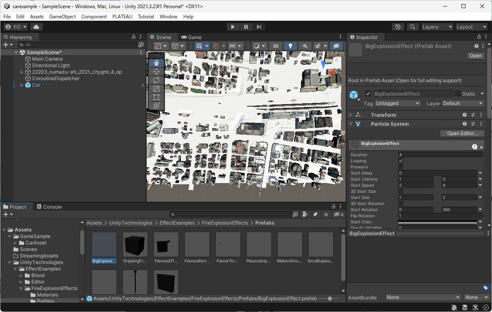492x312 pixels.
Task: Click EffectExamples in the breadcrumb path
Action: tap(176, 223)
